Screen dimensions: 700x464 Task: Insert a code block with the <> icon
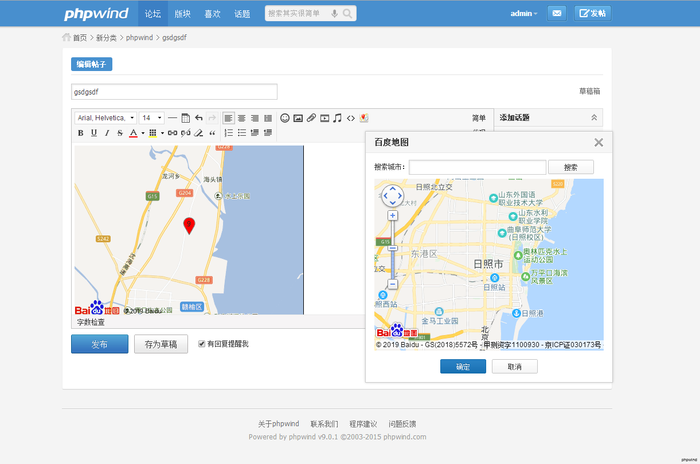(x=351, y=118)
